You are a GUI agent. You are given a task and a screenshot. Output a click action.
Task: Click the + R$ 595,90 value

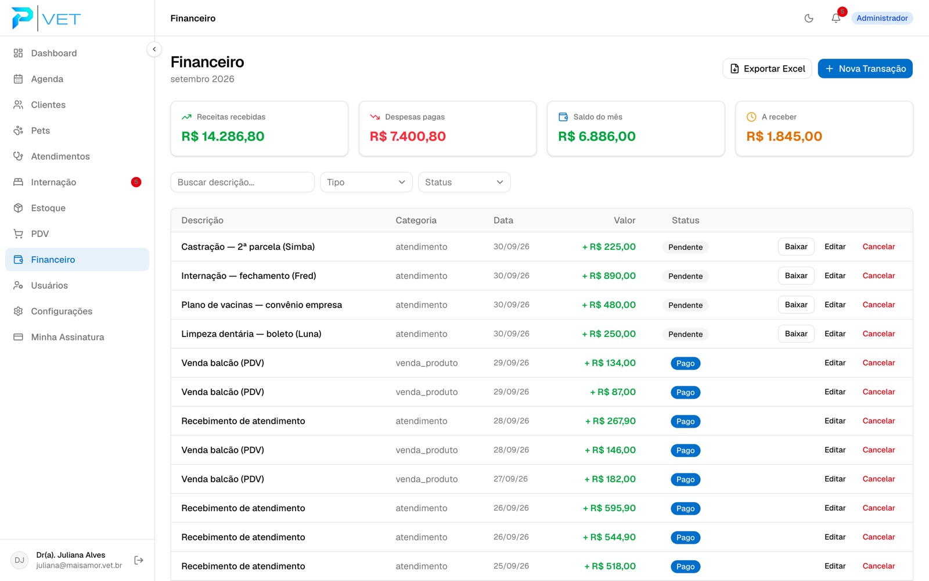click(x=609, y=508)
